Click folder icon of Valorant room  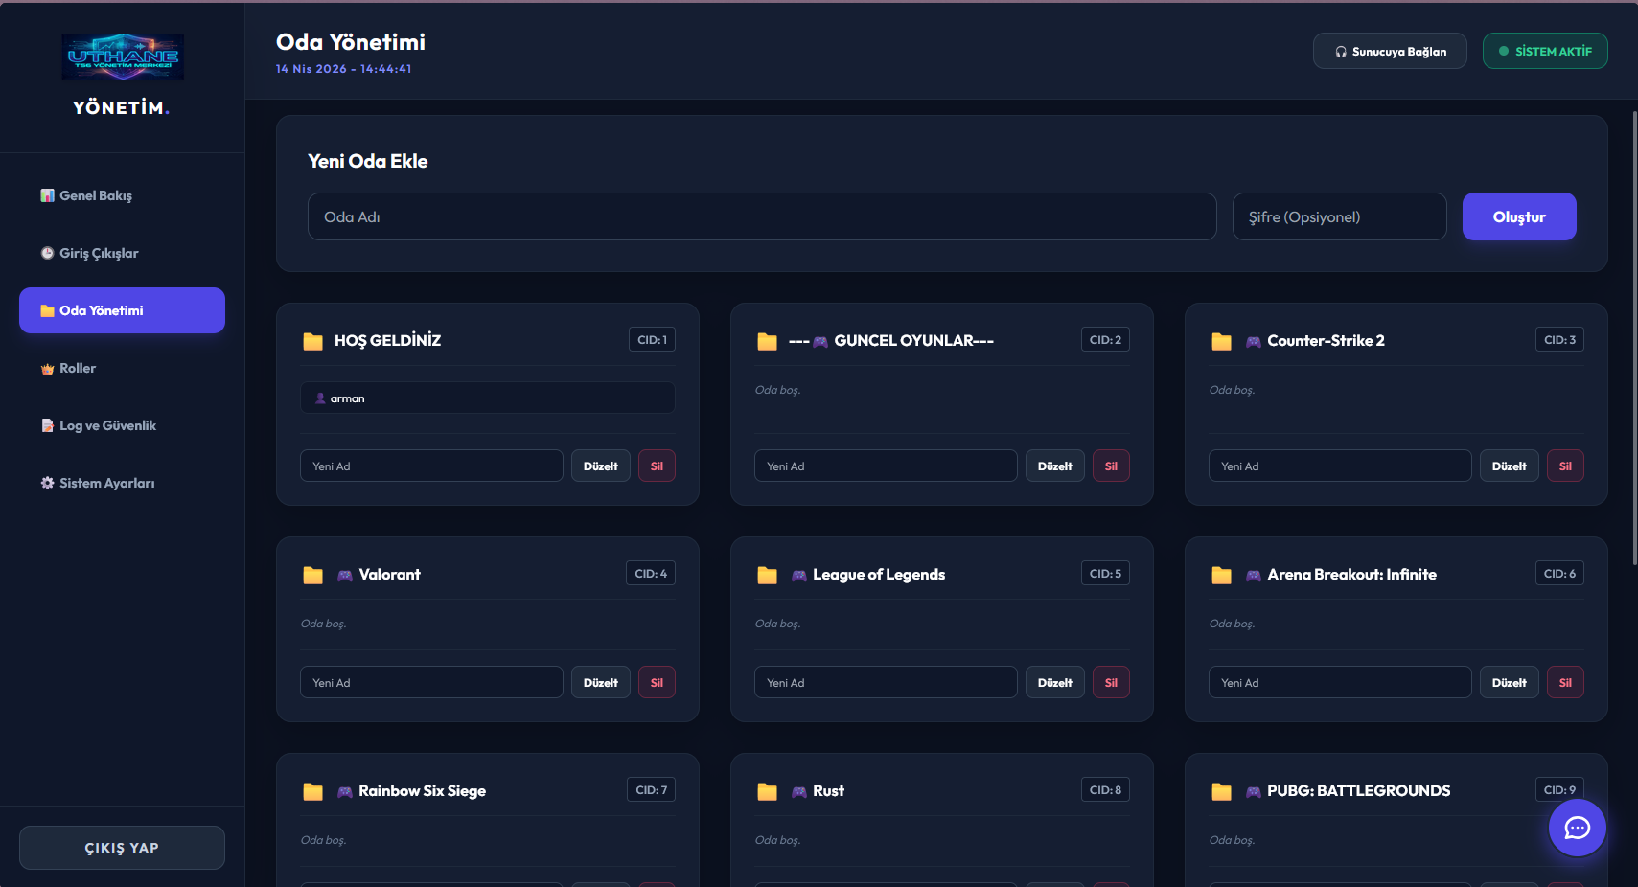pos(313,575)
